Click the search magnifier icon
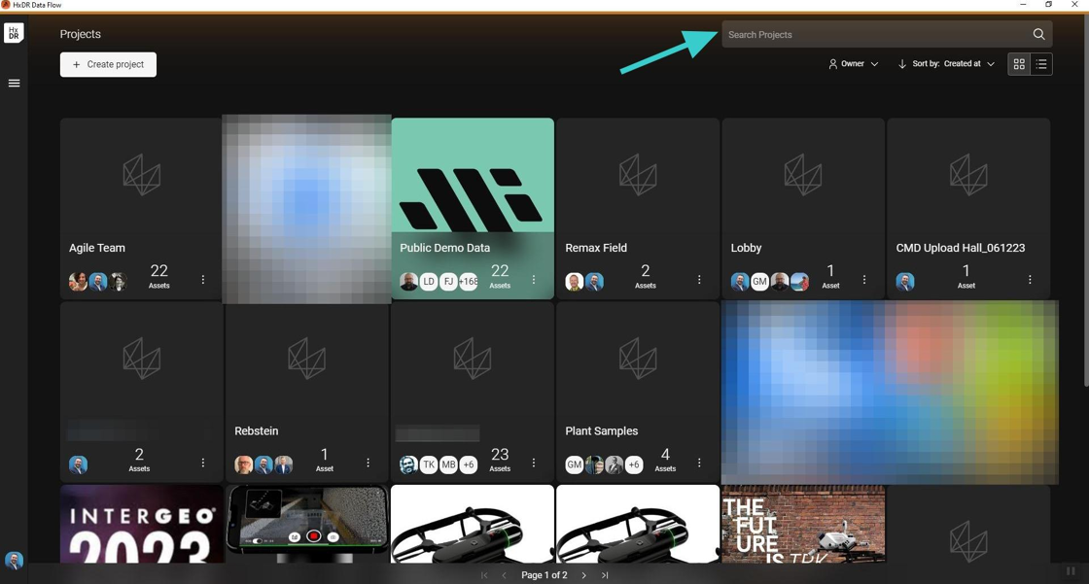The image size is (1089, 584). (1038, 34)
